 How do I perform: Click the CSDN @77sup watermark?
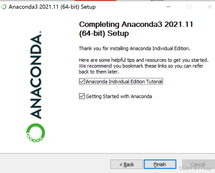coord(195,168)
